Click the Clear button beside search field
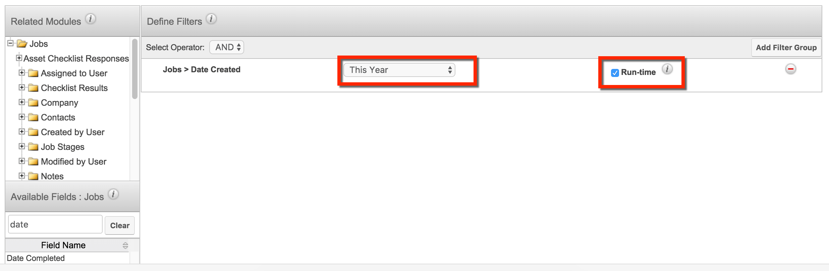 (x=120, y=225)
